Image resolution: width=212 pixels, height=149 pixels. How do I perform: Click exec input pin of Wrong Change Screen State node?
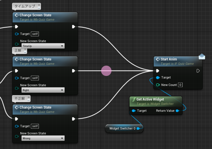[16, 119]
